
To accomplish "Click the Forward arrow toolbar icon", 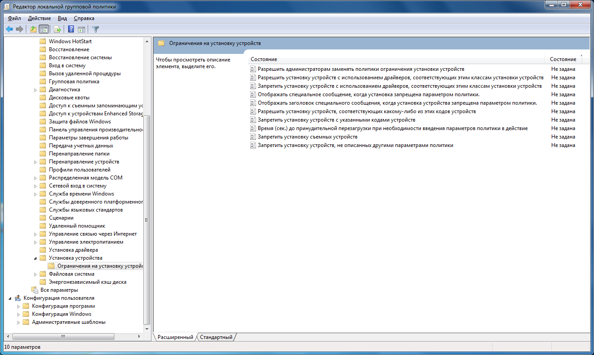I will pyautogui.click(x=19, y=29).
